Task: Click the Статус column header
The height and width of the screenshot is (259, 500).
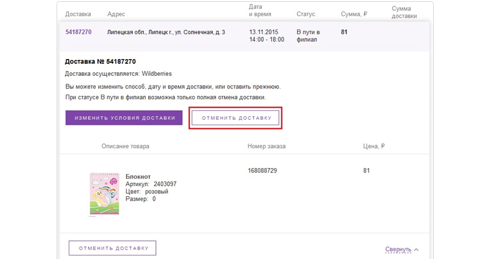Action: (306, 14)
